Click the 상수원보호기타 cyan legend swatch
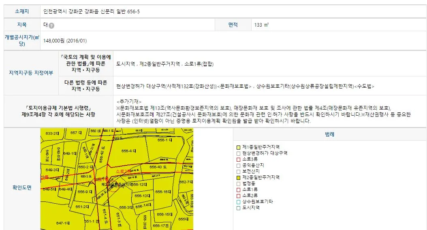Screen dimensions: 427x230 (238, 202)
